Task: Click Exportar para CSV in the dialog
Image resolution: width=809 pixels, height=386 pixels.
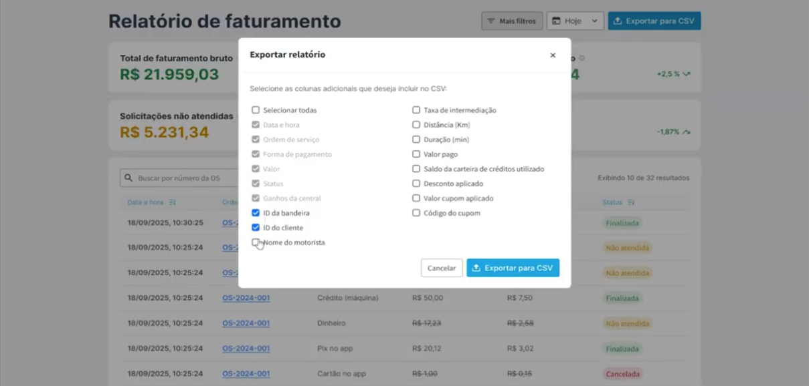Action: [513, 268]
